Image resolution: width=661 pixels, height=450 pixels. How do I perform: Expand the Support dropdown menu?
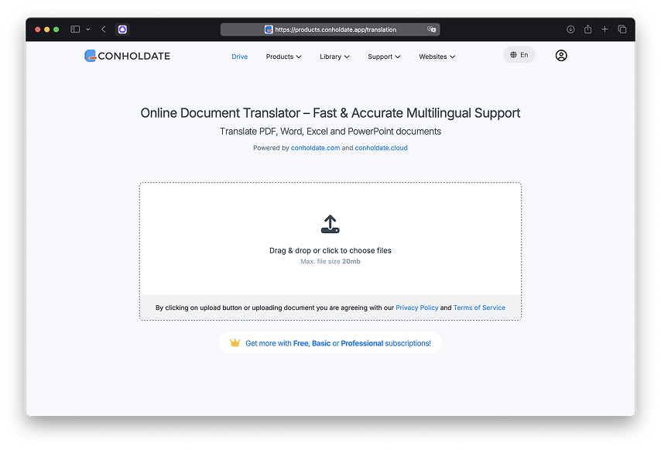point(384,57)
